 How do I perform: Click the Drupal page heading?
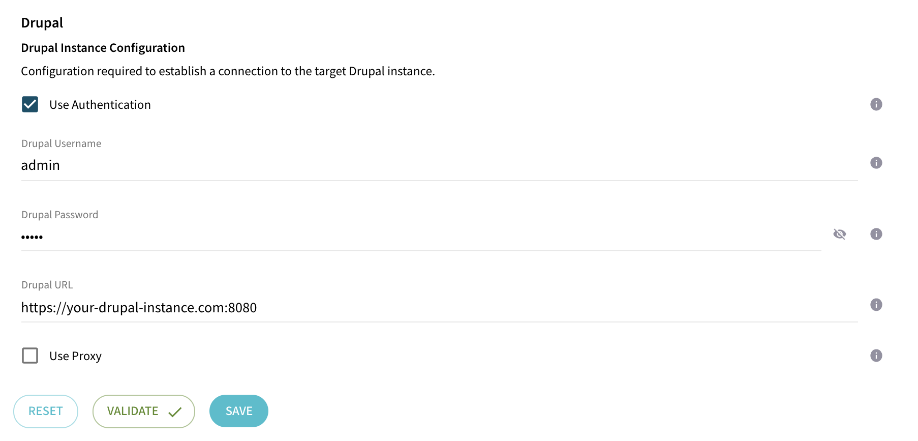coord(42,22)
